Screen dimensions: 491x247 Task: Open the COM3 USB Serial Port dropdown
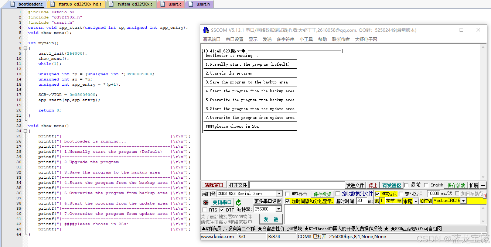click(x=280, y=193)
